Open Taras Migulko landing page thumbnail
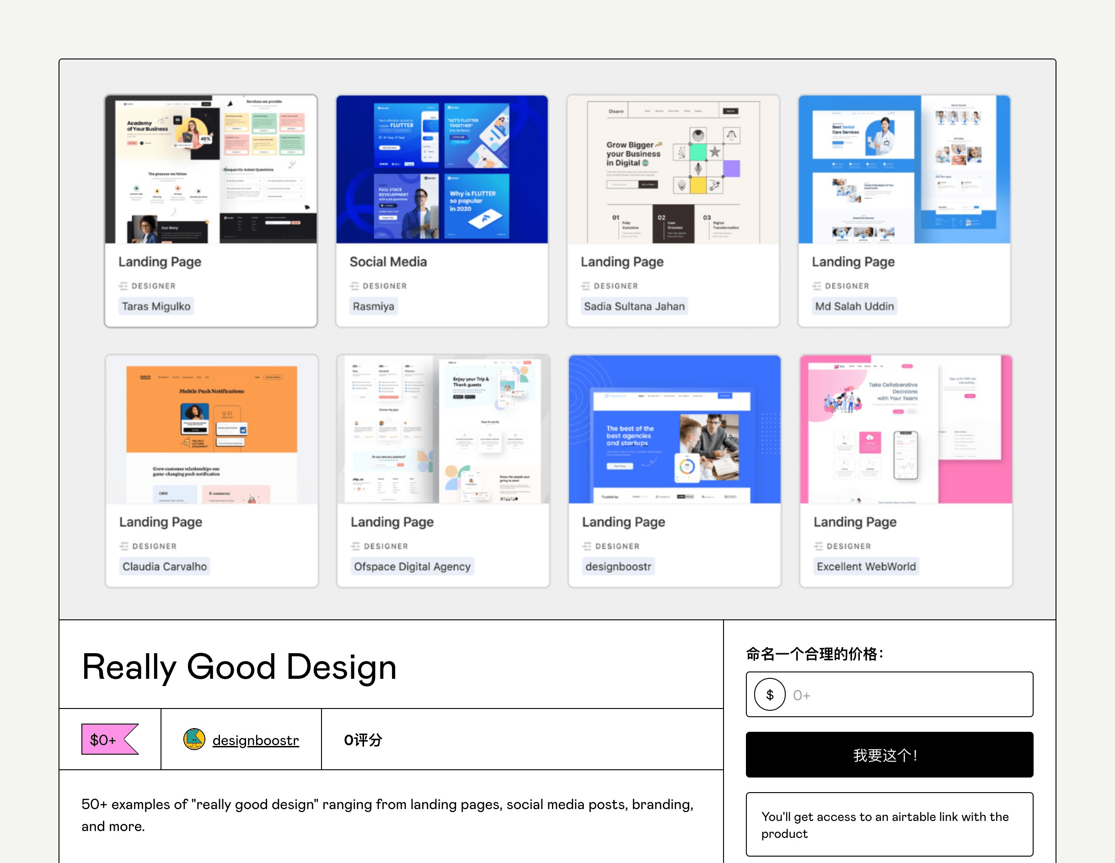 (x=211, y=169)
